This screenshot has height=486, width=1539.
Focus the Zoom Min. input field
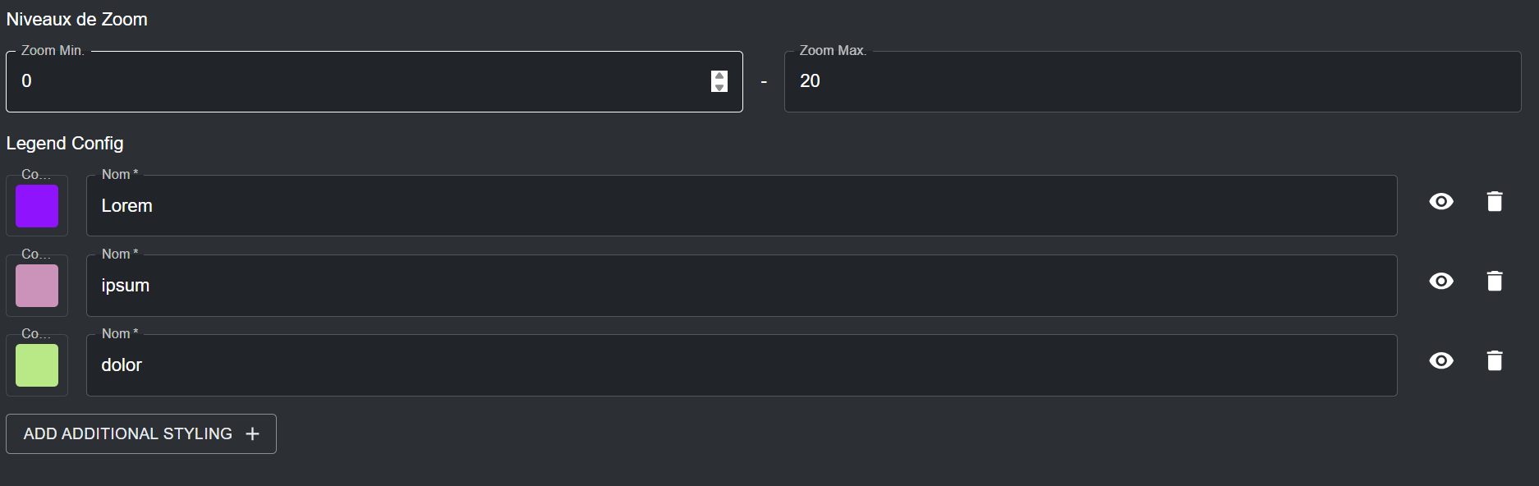353,81
